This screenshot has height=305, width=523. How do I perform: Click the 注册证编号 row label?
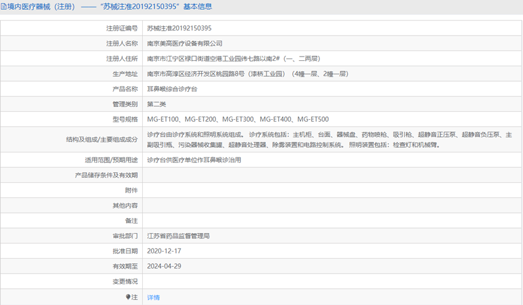pyautogui.click(x=122, y=28)
